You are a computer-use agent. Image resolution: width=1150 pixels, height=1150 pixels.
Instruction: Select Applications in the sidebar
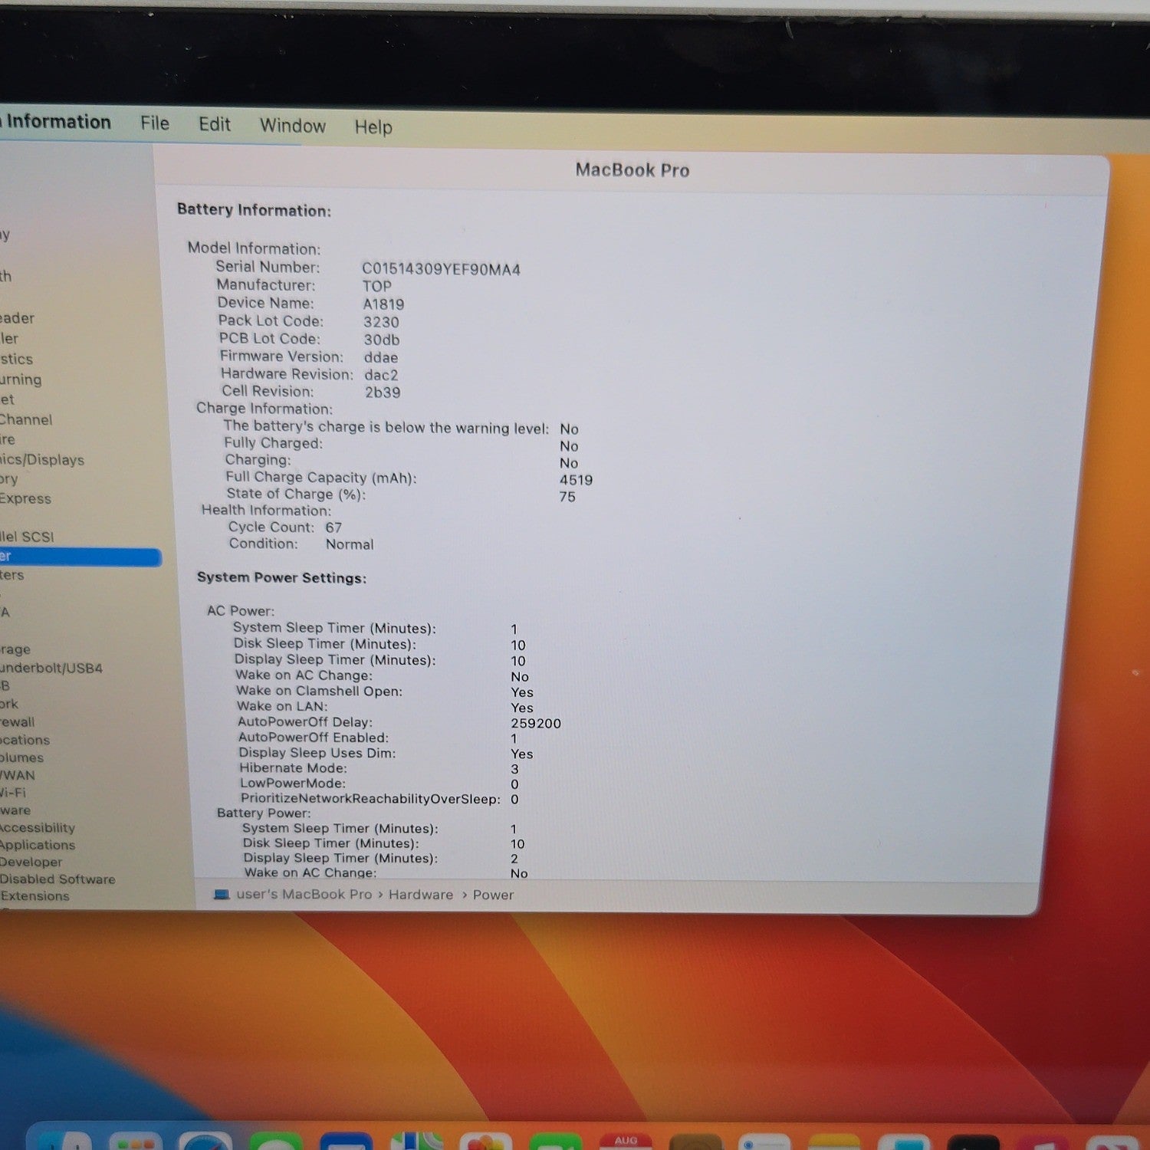coord(38,845)
